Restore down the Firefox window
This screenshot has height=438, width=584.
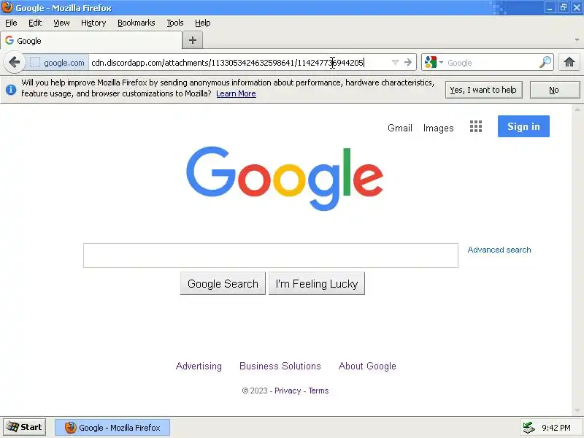tap(564, 7)
